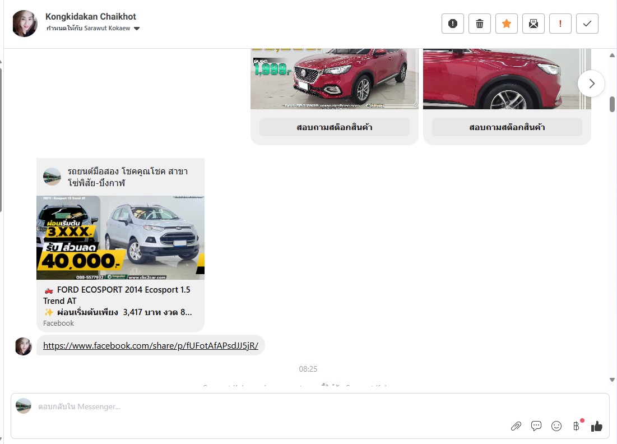Click the chat scrollbar up arrow
This screenshot has width=617, height=444.
(612, 55)
